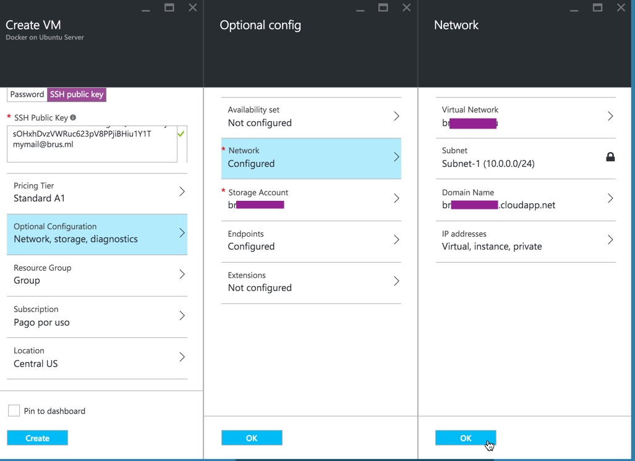Screen dimensions: 635x461
Task: Click the green validation checkmark icon
Action: click(181, 133)
